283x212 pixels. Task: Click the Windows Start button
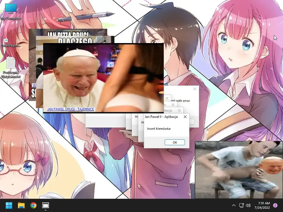[x=9, y=205]
